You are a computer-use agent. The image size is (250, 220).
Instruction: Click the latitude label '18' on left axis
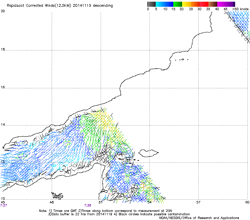[x=3, y=49]
